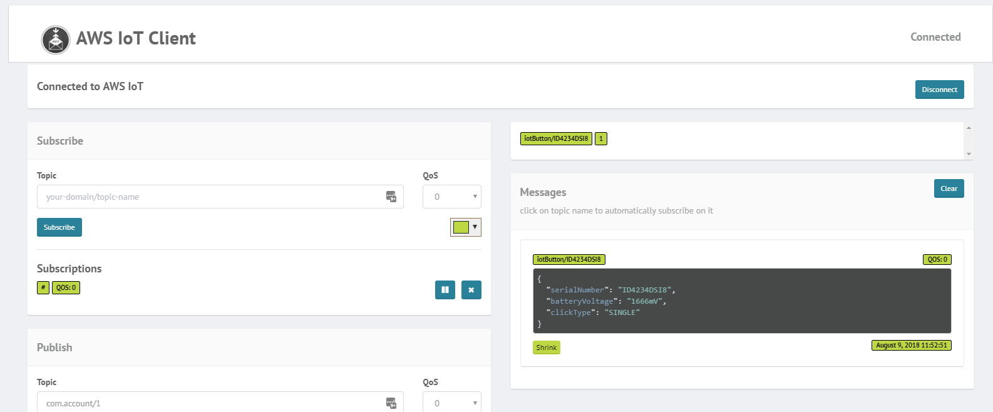Click the message count badge 1

(x=601, y=138)
